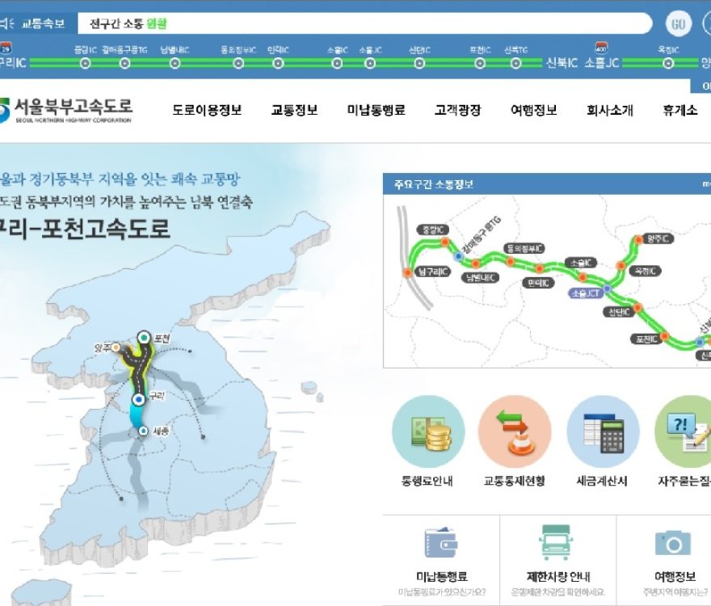Image resolution: width=711 pixels, height=606 pixels.
Task: Select 동의정부IC on the traffic map
Action: click(x=524, y=249)
